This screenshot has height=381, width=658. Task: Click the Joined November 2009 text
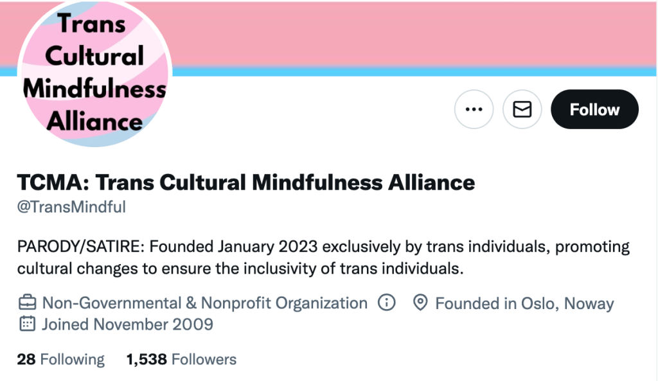tap(127, 324)
